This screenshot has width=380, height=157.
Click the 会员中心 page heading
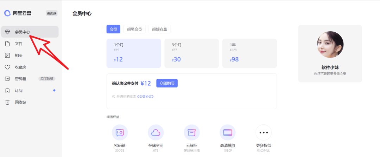[x=82, y=14]
